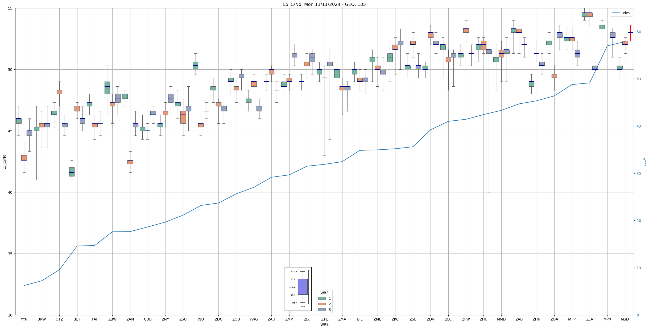Image resolution: width=649 pixels, height=329 pixels.
Task: Click x-axis tick label MSD
Action: coord(625,319)
